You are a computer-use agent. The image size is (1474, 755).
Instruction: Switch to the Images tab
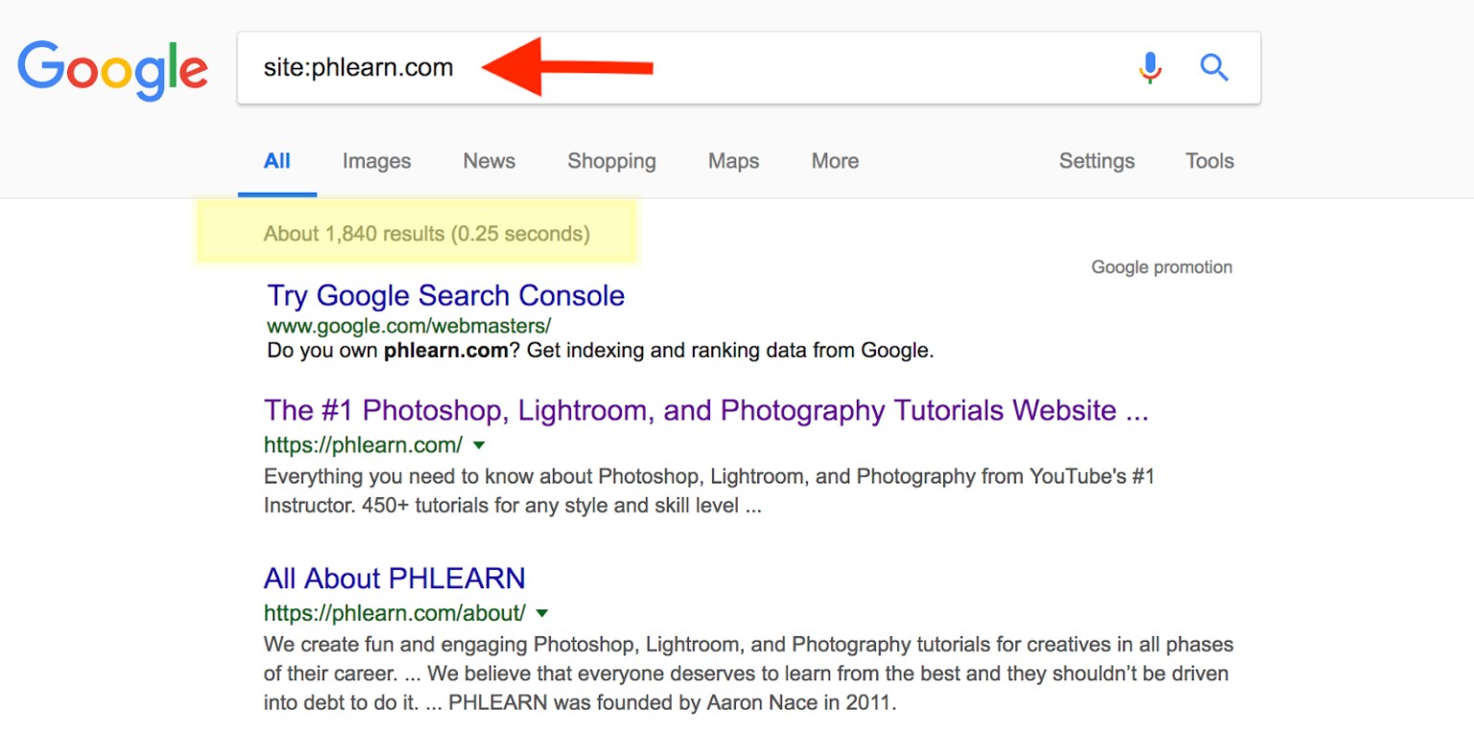coord(376,161)
